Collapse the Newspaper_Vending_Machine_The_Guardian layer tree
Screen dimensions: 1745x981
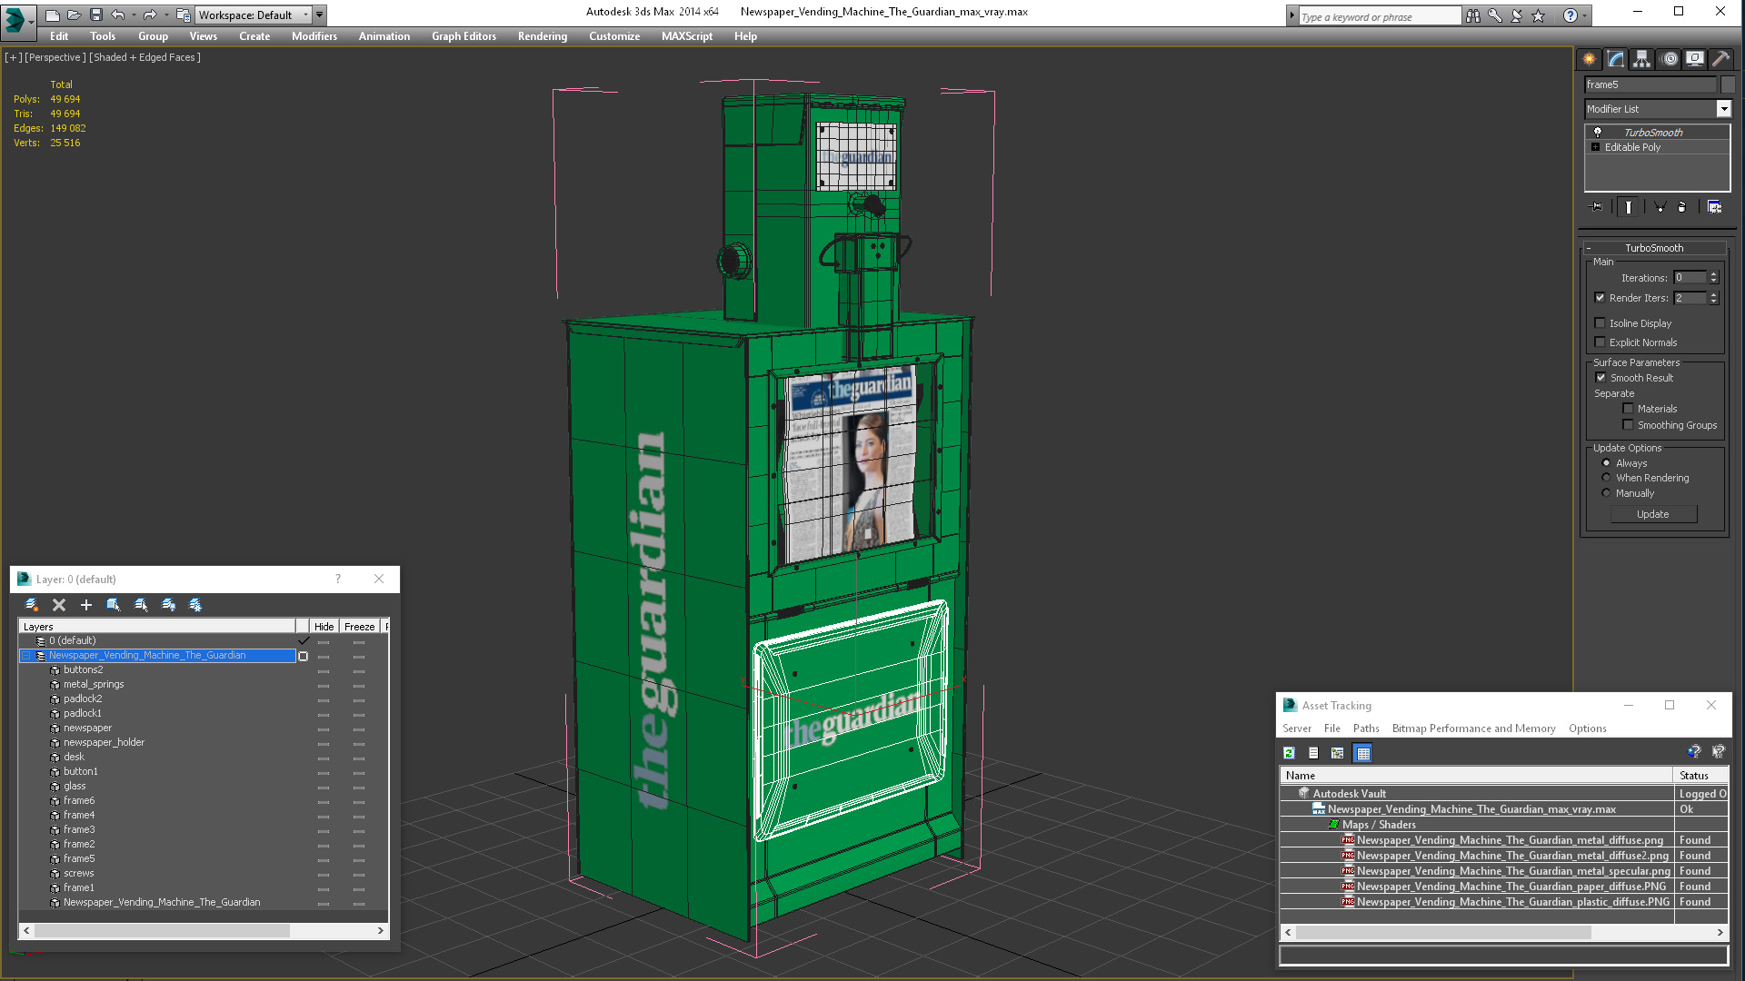[26, 656]
